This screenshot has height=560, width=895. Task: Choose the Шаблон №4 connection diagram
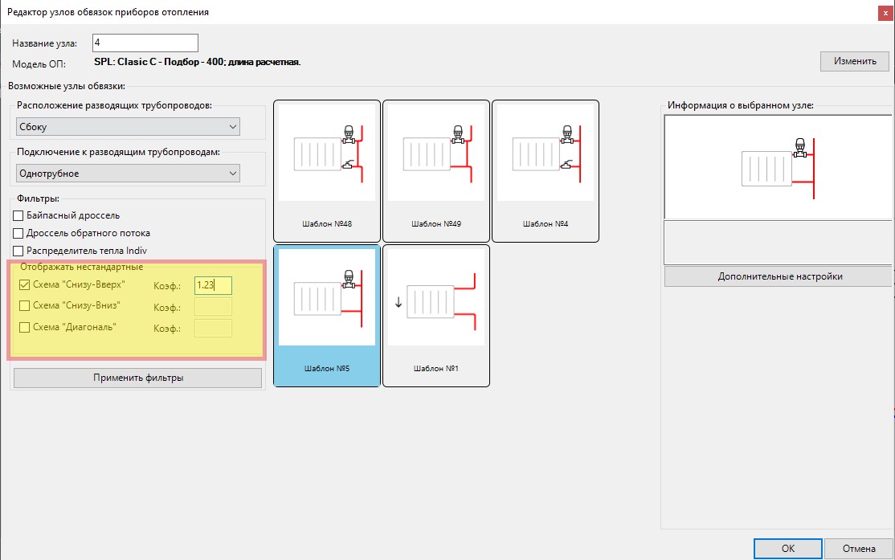point(545,170)
